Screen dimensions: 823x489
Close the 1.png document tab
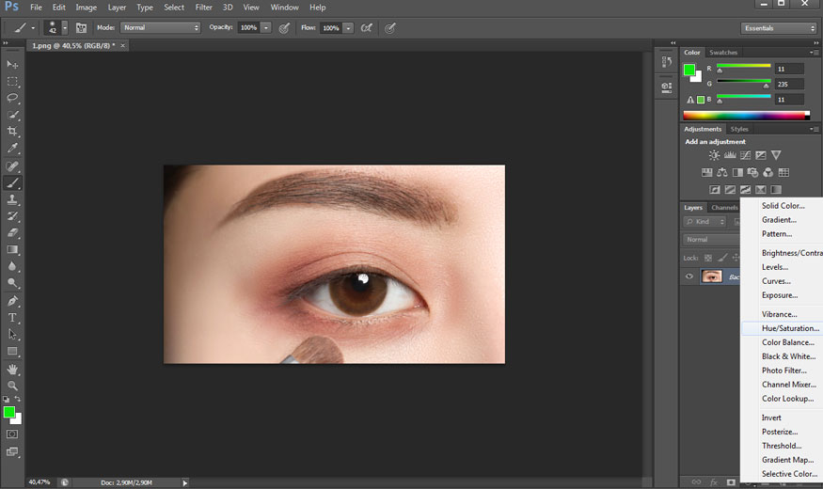123,46
